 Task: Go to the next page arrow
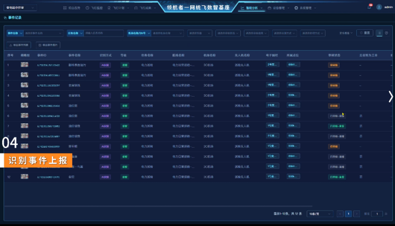[357, 214]
